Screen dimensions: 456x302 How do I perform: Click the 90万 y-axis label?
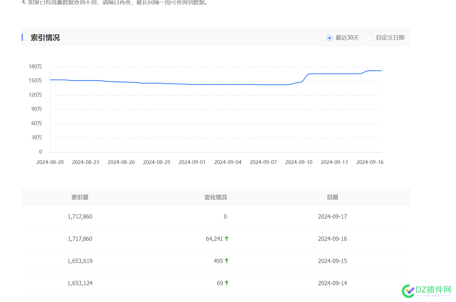(x=37, y=109)
